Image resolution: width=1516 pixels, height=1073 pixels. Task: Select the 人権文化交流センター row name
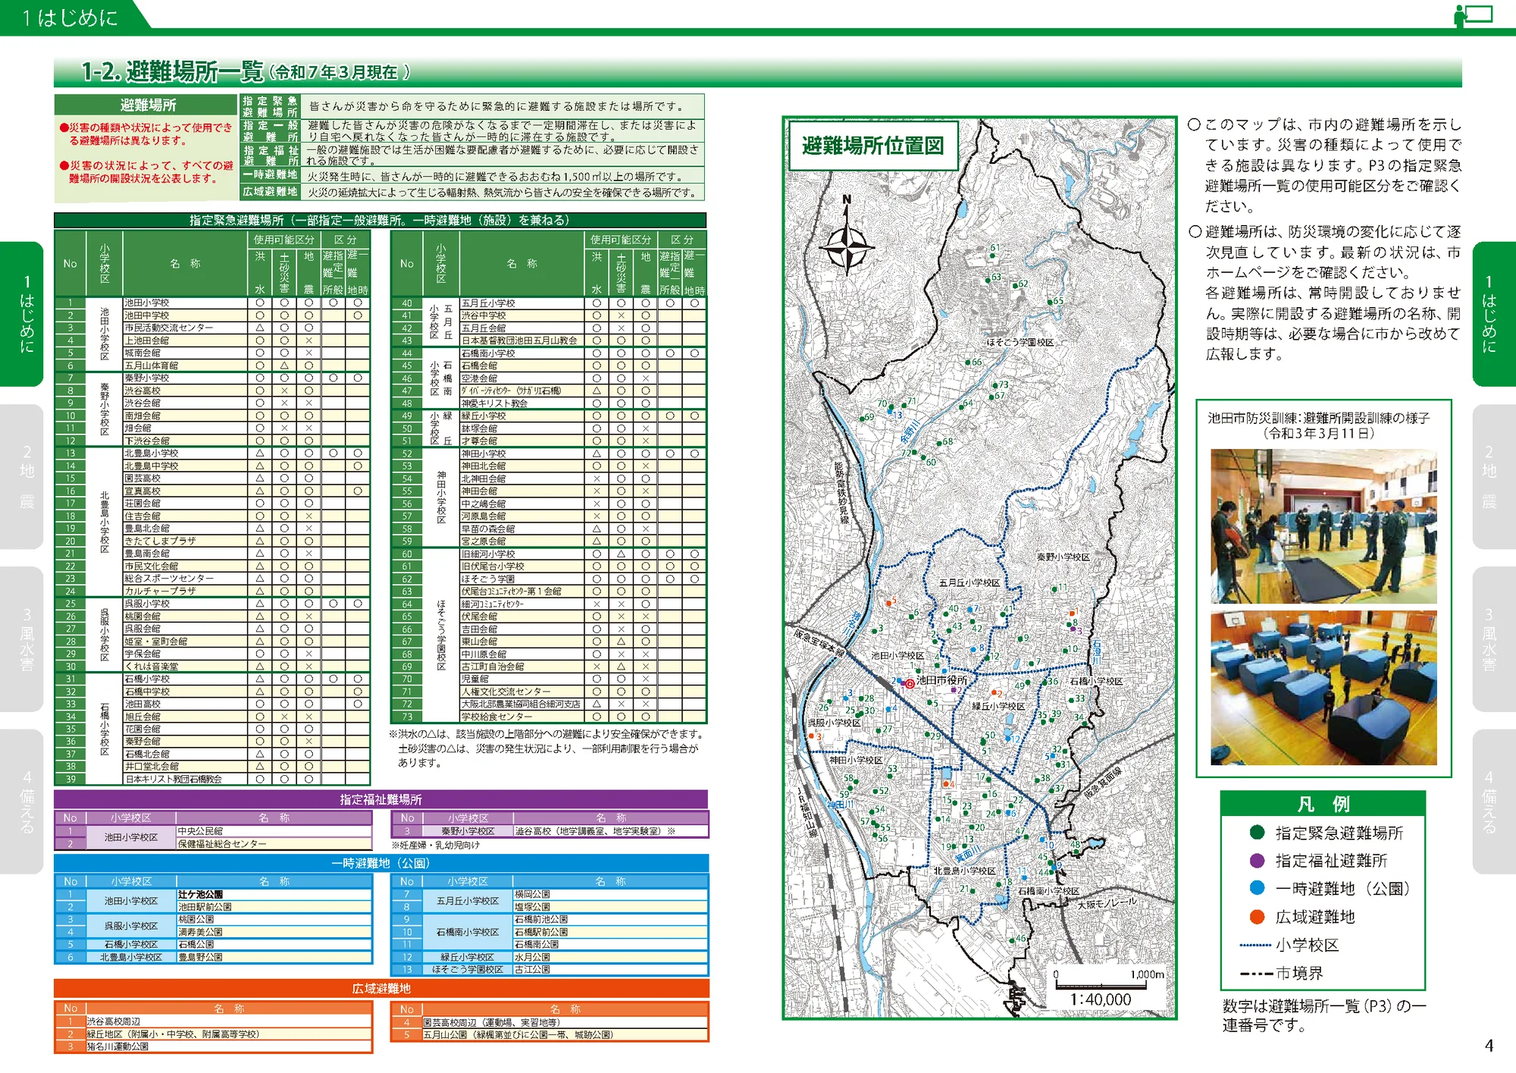tap(506, 692)
